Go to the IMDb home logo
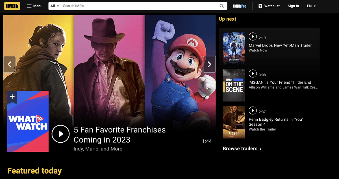The width and height of the screenshot is (339, 179). [12, 6]
